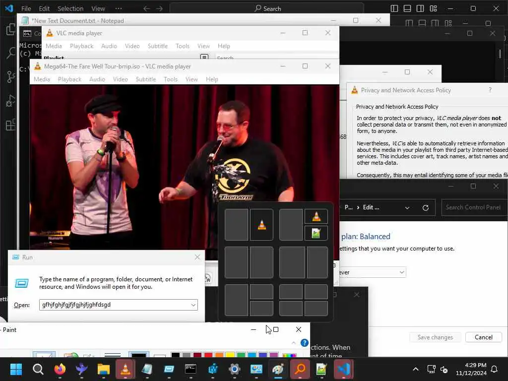Open Playback menu in Mega64 VLC window
The image size is (508, 381).
(69, 79)
